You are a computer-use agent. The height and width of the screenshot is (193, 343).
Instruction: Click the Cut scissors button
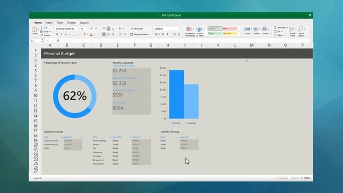(44, 28)
